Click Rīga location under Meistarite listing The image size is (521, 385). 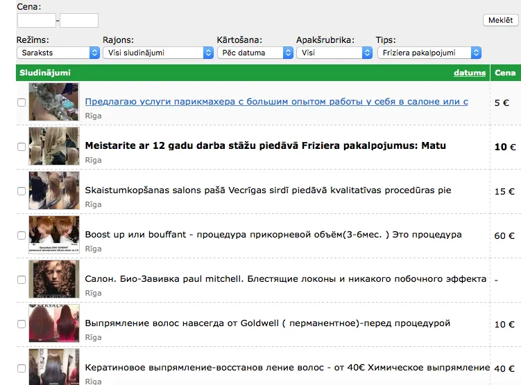coord(94,160)
